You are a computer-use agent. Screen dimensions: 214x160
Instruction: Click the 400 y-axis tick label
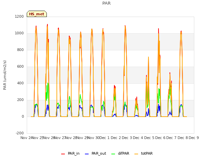coord(20,83)
